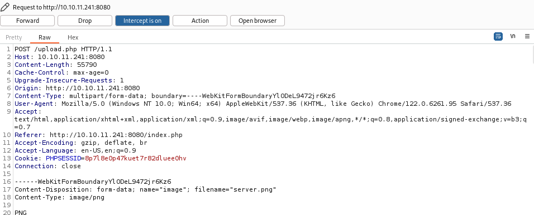The height and width of the screenshot is (215, 534).
Task: Click the Connection: close header
Action: pyautogui.click(x=47, y=167)
